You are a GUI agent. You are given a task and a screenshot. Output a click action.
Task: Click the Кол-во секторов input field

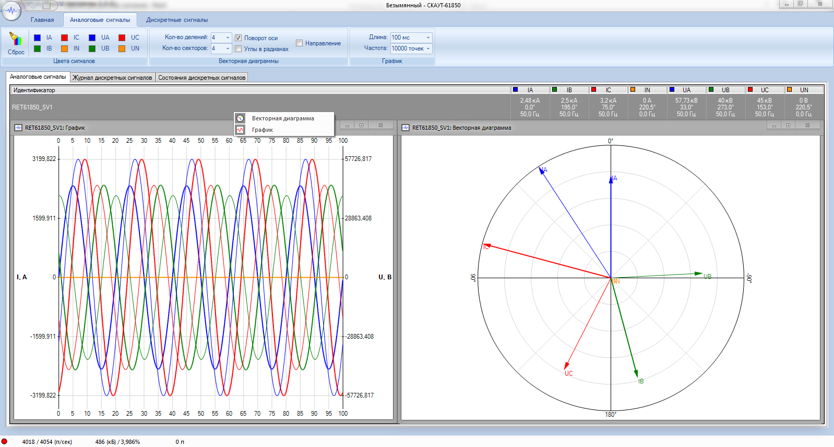pyautogui.click(x=217, y=48)
